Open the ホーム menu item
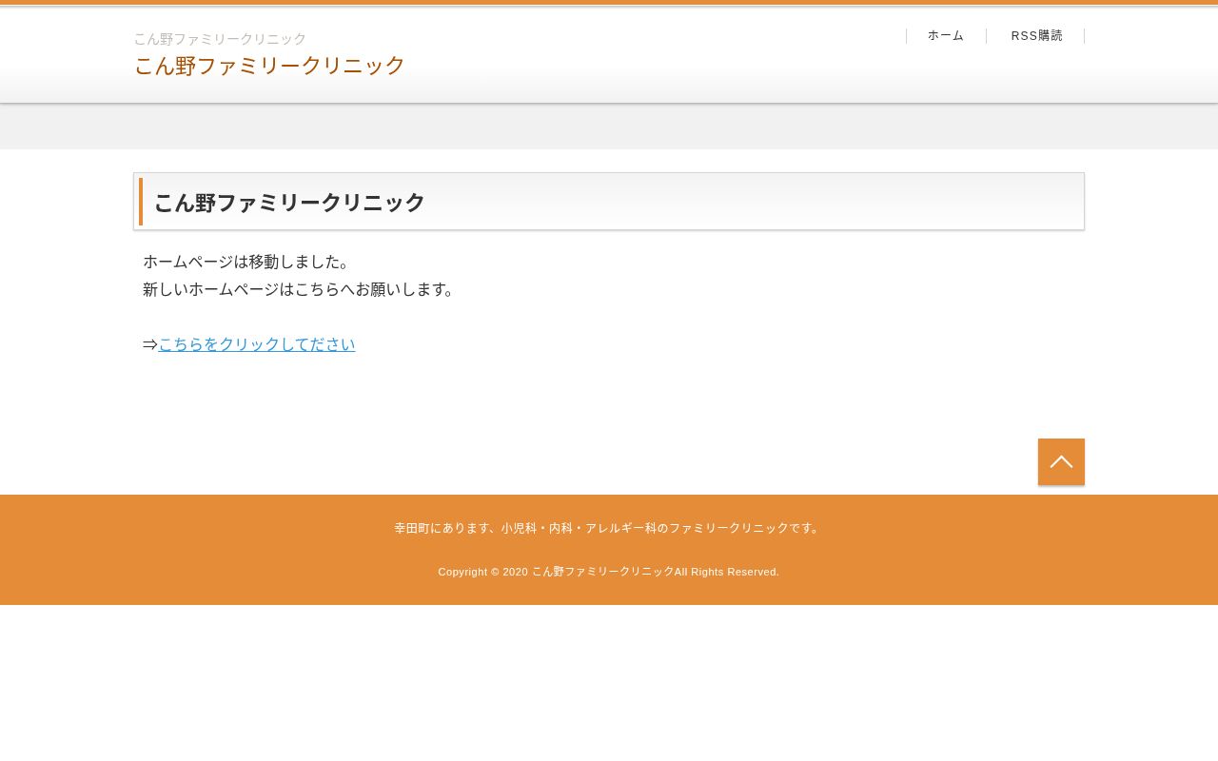The width and height of the screenshot is (1218, 761). [x=946, y=36]
